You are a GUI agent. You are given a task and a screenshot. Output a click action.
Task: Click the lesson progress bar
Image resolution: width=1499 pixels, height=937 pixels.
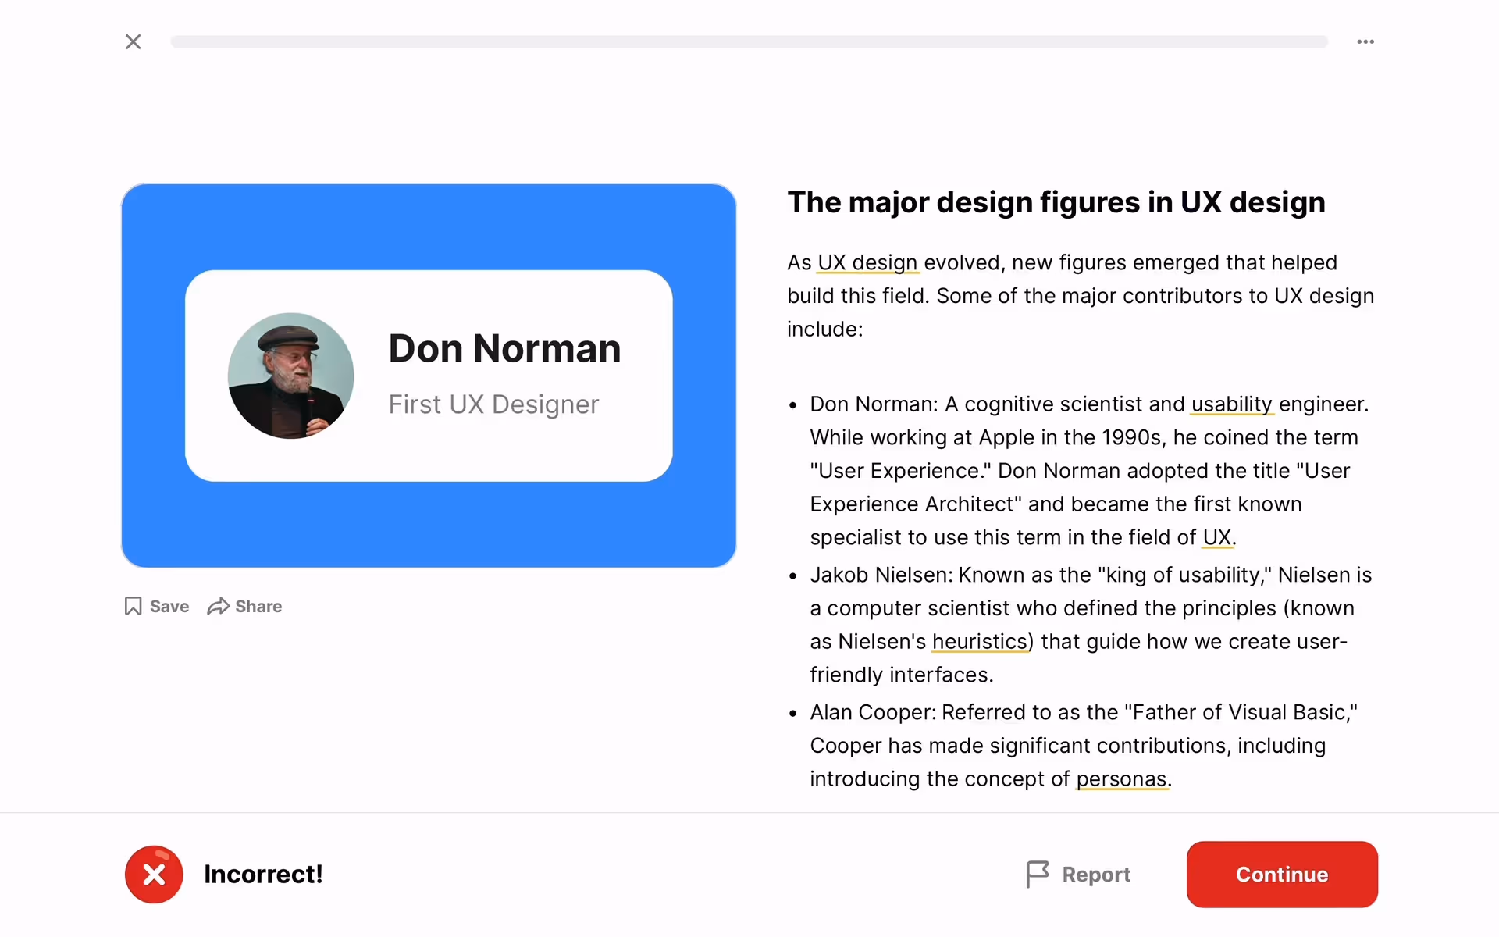(x=749, y=41)
